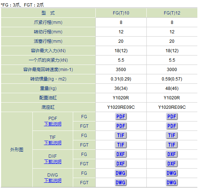Open the DXF 下载说明 link
The image size is (201, 190).
click(53, 162)
